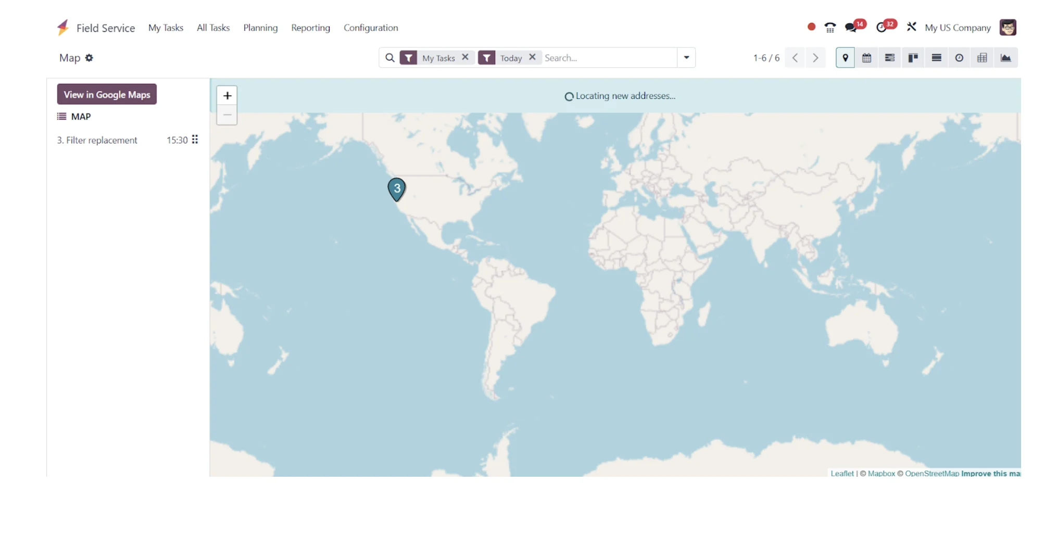The image size is (1057, 534).
Task: Switch to the List view icon
Action: pos(936,58)
